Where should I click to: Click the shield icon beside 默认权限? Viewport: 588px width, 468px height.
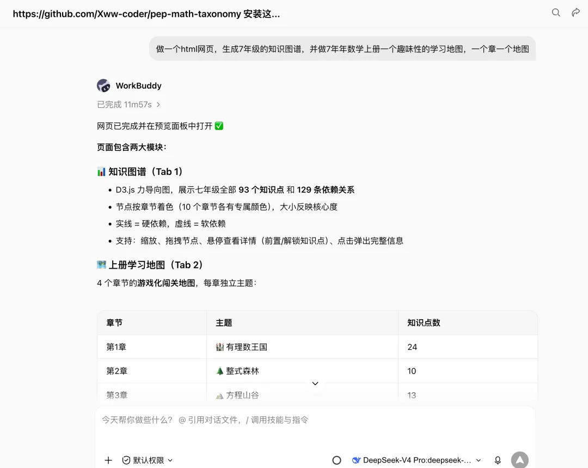(x=126, y=460)
